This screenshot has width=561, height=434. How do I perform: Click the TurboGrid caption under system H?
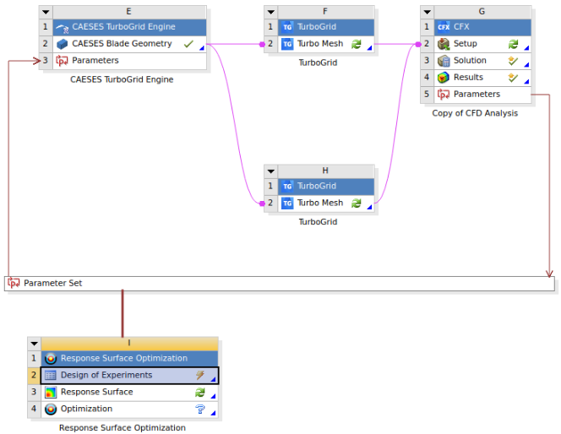(x=318, y=222)
